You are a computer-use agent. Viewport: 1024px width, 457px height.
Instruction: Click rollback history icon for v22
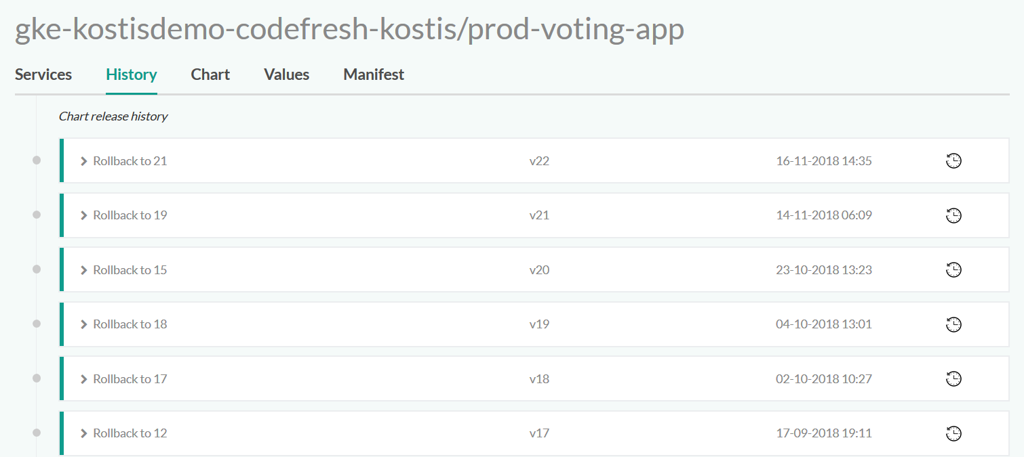pyautogui.click(x=953, y=161)
